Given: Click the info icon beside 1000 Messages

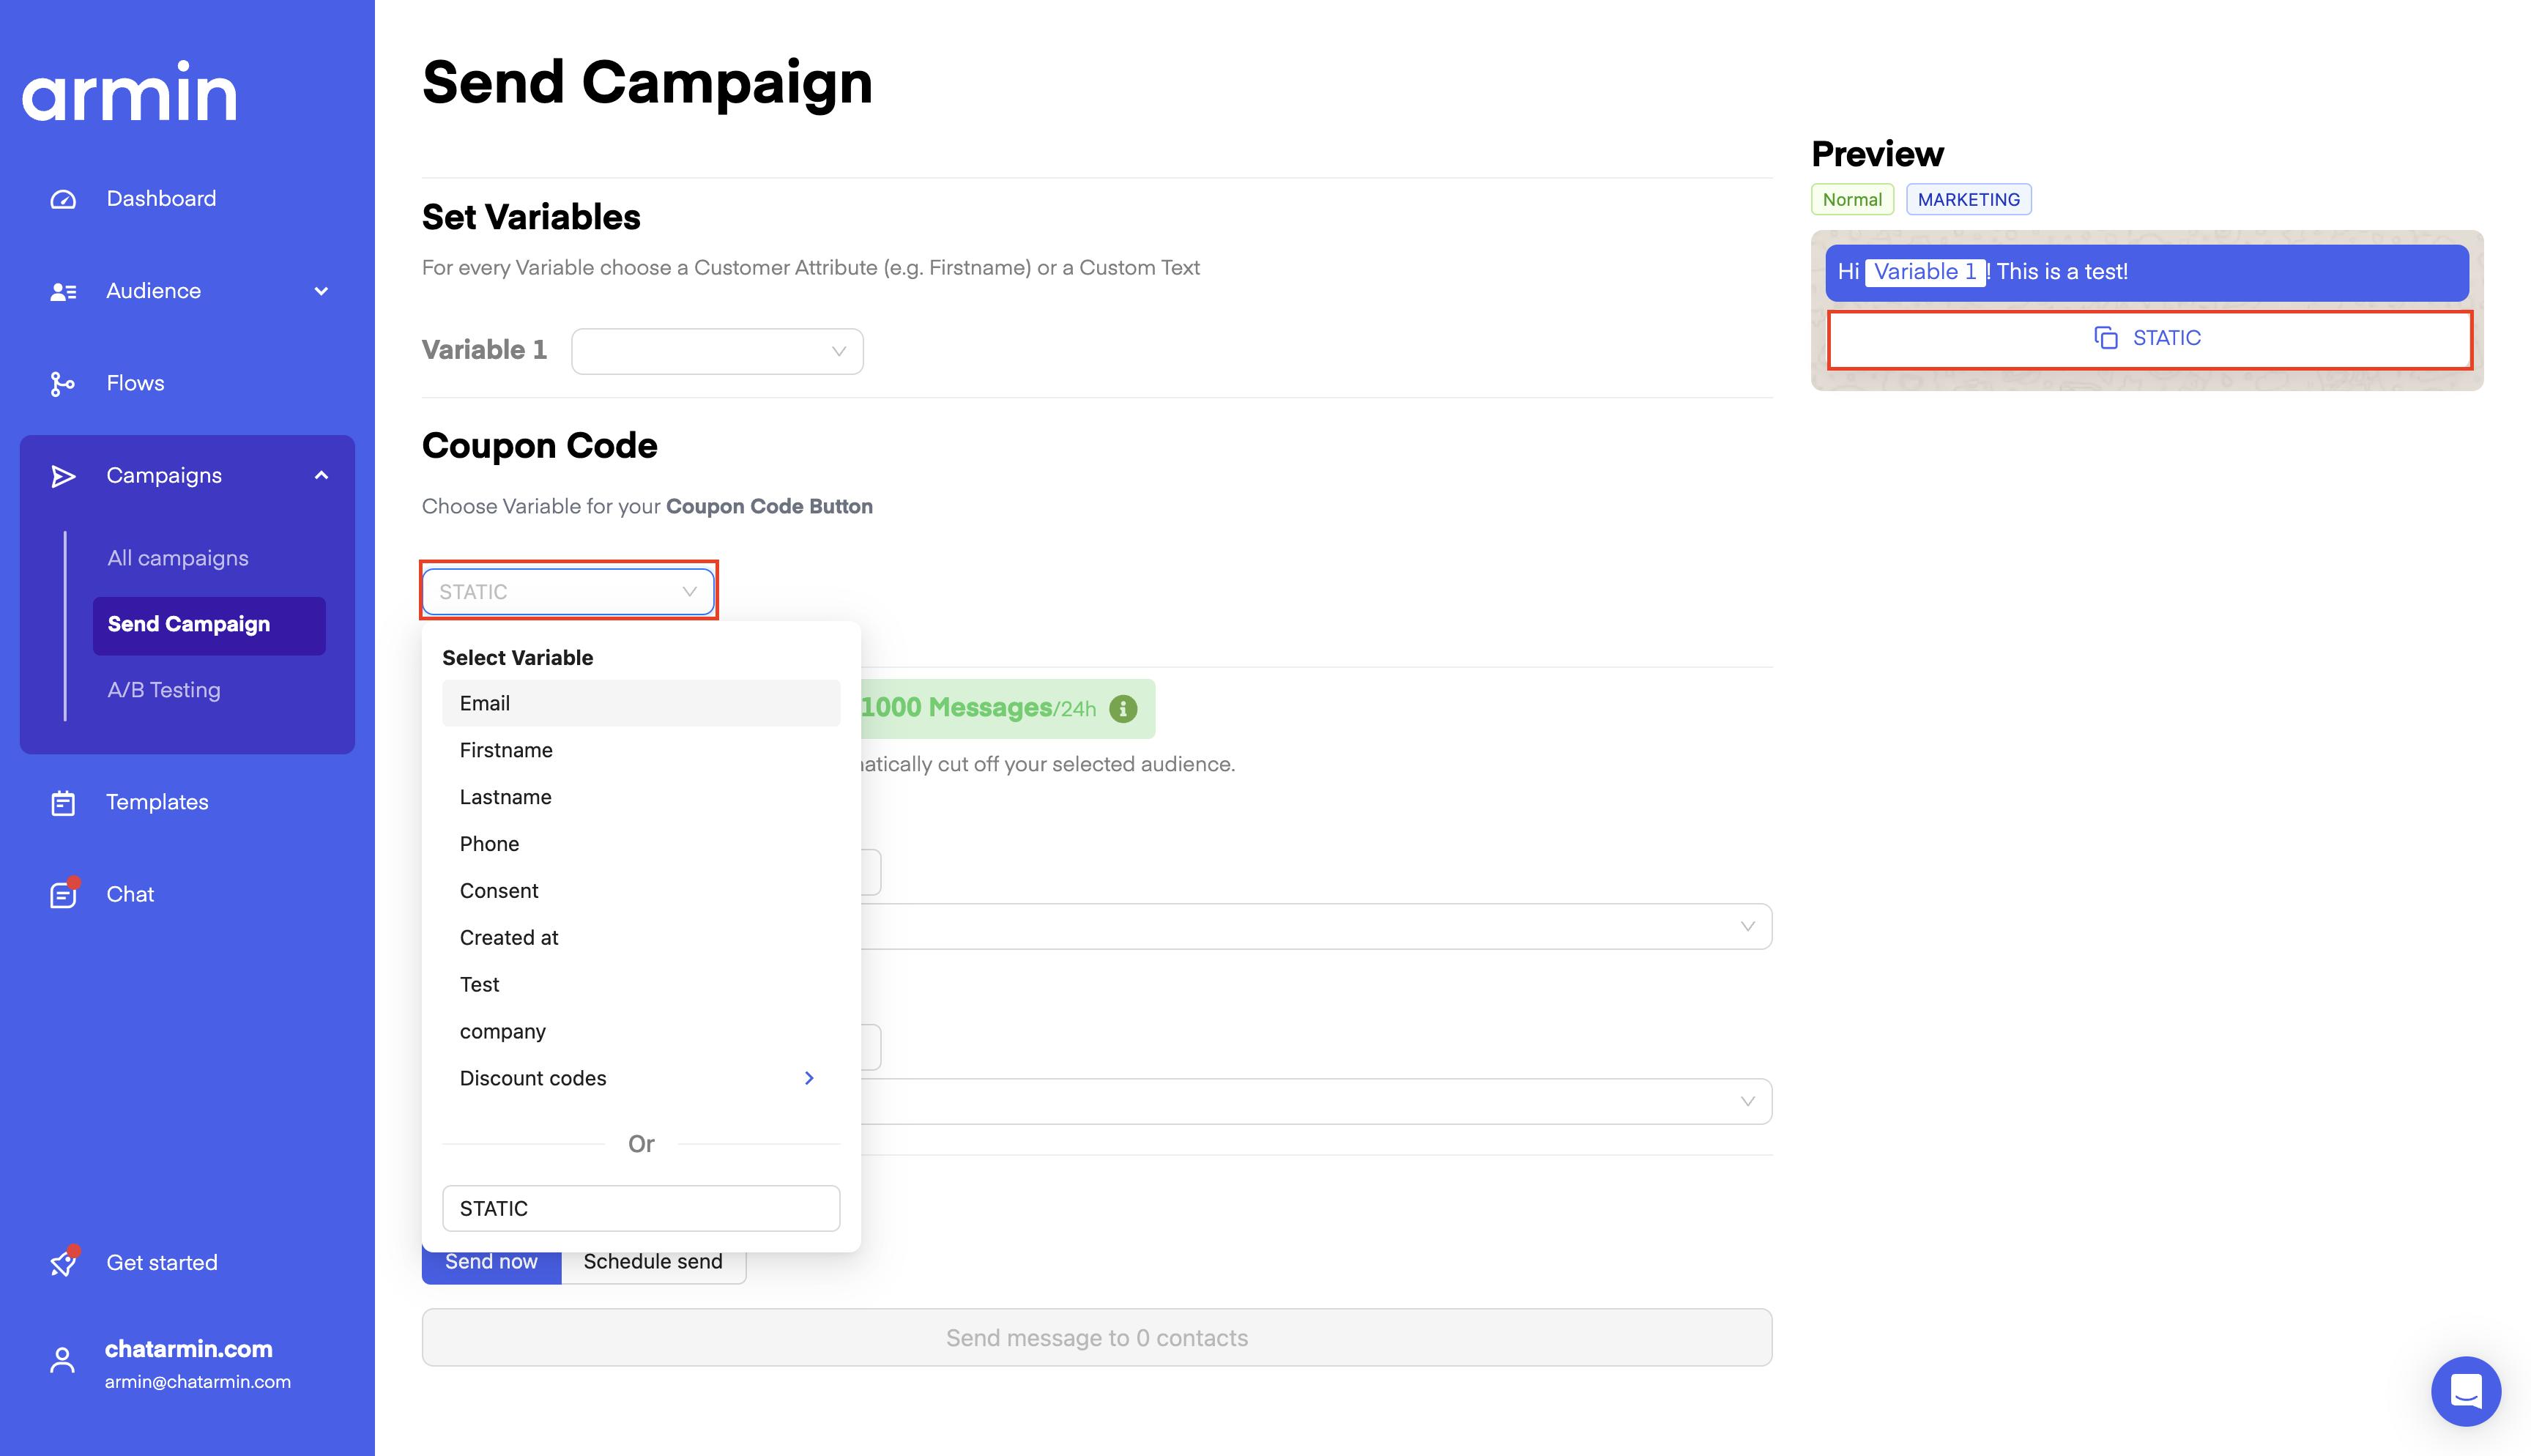Looking at the screenshot, I should (x=1123, y=709).
